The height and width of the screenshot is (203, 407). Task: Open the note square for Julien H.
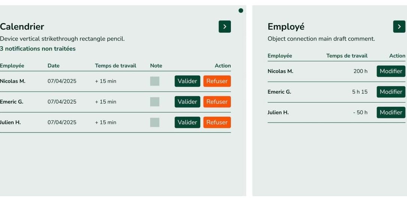(155, 122)
